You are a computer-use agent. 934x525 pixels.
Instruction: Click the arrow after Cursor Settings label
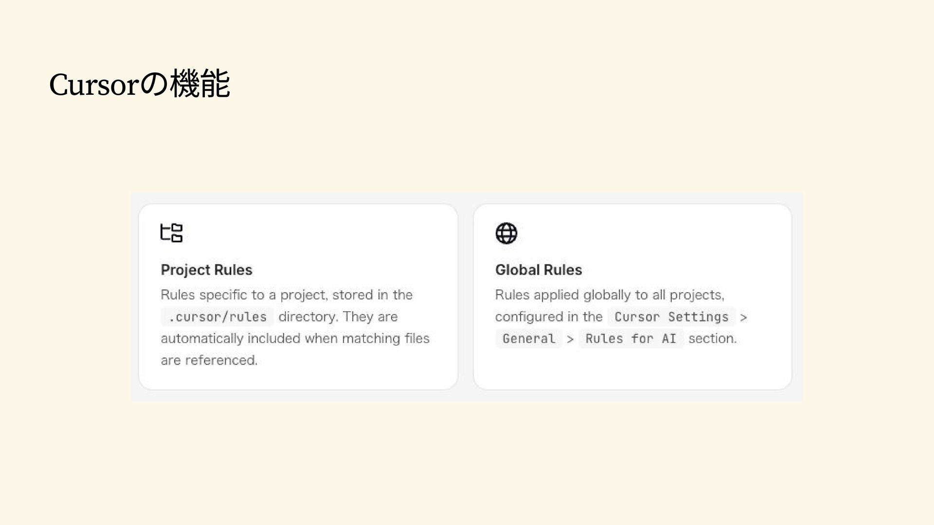[x=743, y=317]
